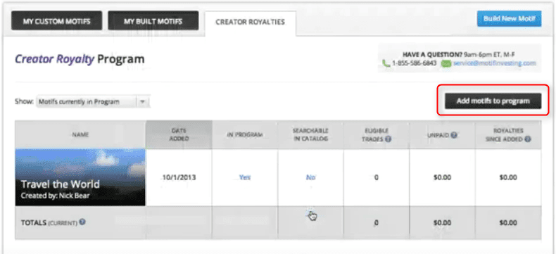Viewport: 556px width, 254px height.
Task: Open the Show motifs filter dropdown
Action: [93, 102]
